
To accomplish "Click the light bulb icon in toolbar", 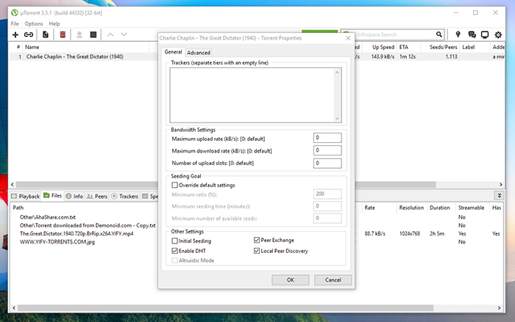I will 458,34.
